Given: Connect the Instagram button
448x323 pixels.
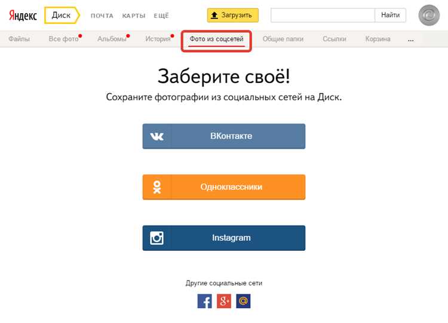Looking at the screenshot, I should [x=224, y=238].
